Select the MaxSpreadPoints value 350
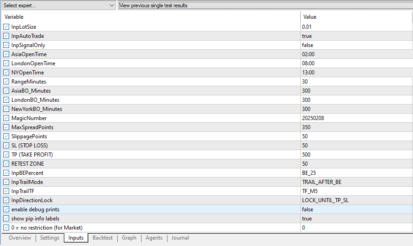Screen dimensions: 413x246 [306, 127]
